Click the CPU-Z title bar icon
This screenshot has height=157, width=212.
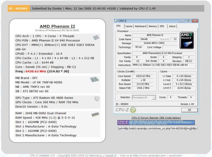(116, 21)
